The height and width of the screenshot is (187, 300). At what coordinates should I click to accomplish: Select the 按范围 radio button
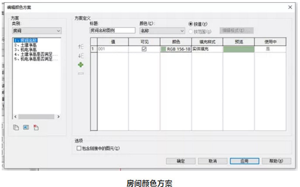tap(191, 32)
